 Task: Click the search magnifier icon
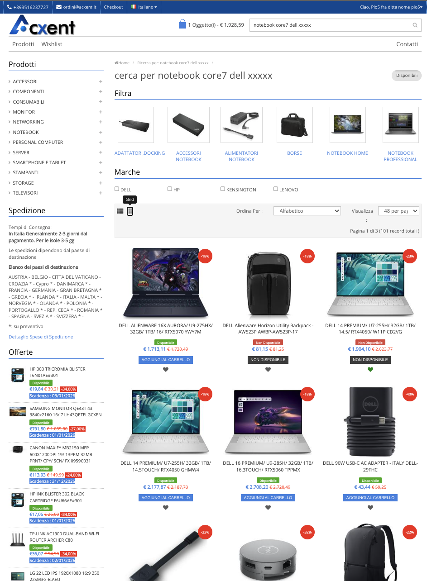pos(415,25)
